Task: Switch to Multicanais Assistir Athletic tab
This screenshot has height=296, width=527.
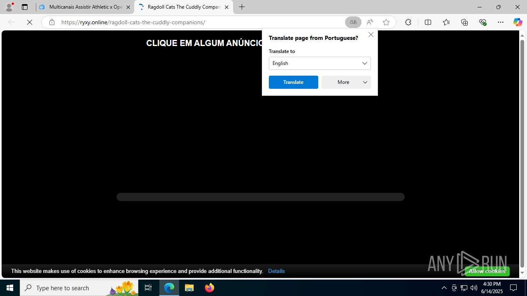Action: click(85, 7)
